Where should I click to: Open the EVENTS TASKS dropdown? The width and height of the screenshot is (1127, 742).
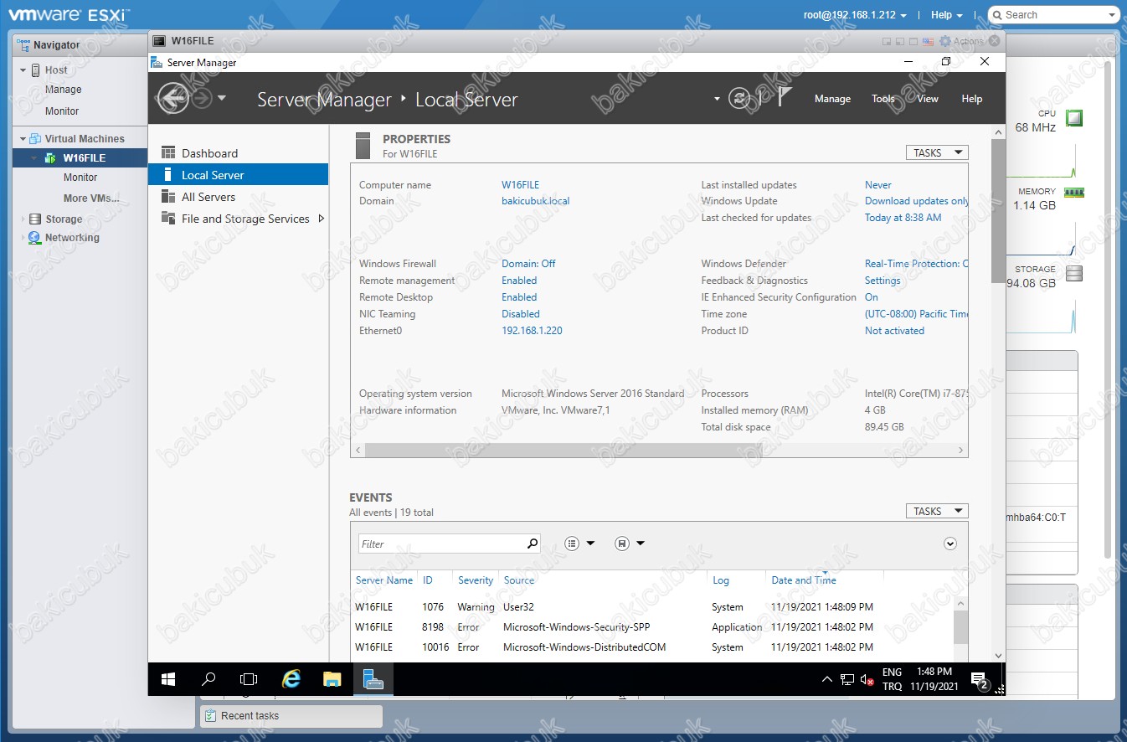pos(937,511)
